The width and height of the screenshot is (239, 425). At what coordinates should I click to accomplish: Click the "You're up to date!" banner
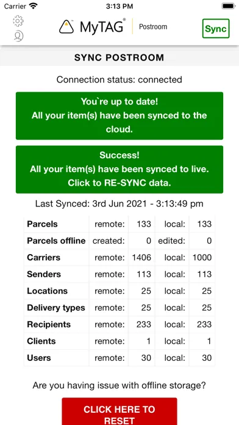[x=120, y=116]
